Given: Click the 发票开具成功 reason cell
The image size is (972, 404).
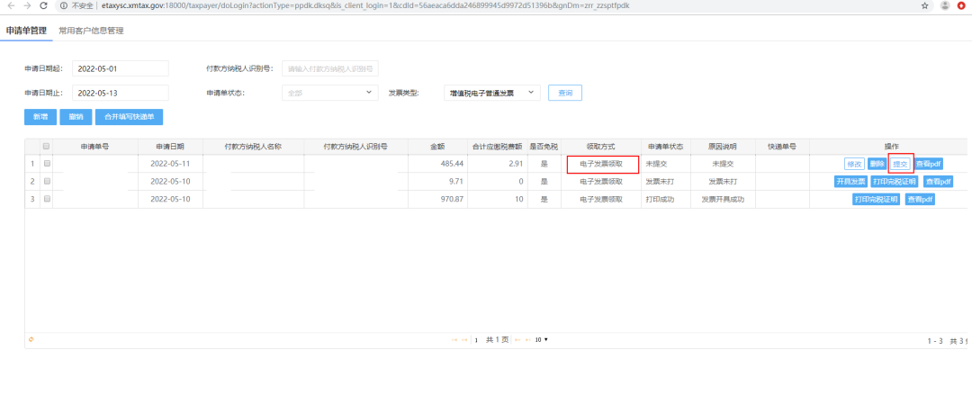Looking at the screenshot, I should coord(722,200).
